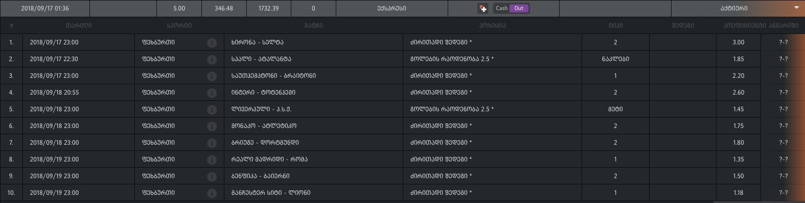Click the add-to-slip plus icon
805x203 pixels.
pyautogui.click(x=483, y=9)
